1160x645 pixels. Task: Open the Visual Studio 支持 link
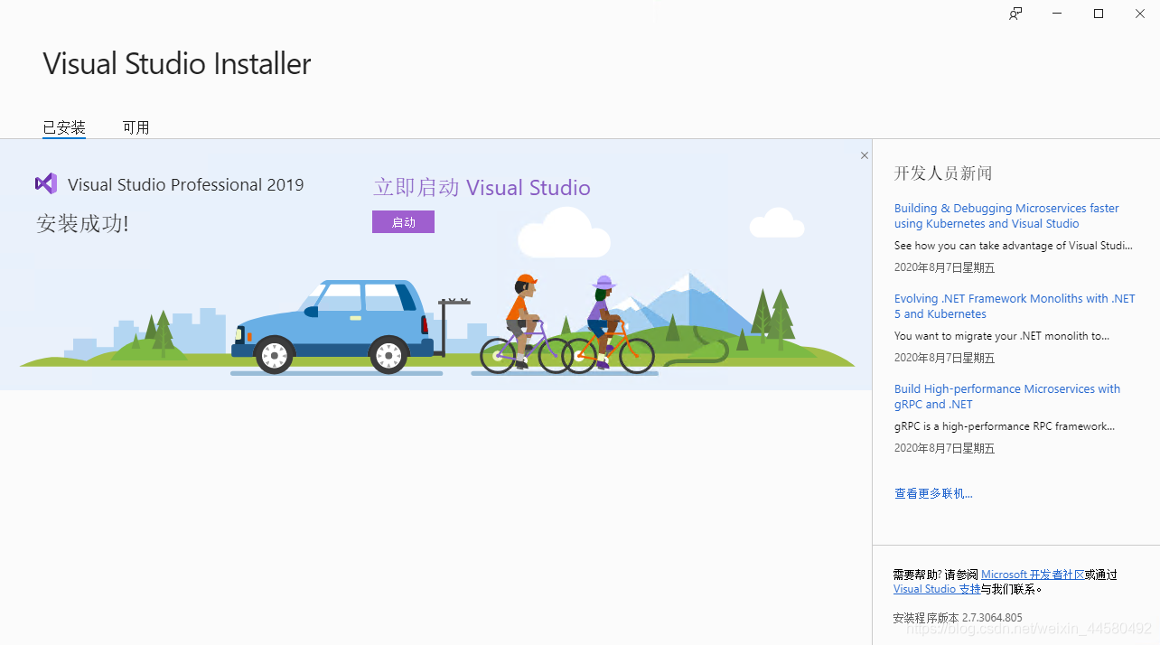(937, 589)
